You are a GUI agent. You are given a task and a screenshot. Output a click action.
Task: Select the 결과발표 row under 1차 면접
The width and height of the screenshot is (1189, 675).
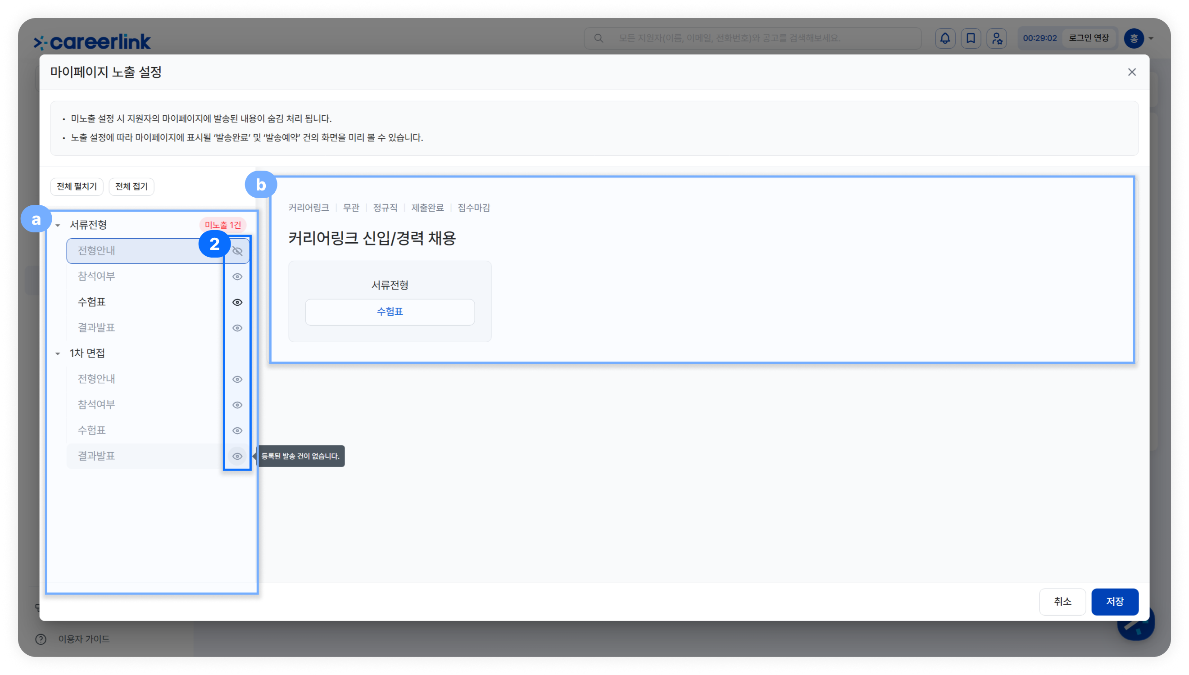(x=158, y=456)
